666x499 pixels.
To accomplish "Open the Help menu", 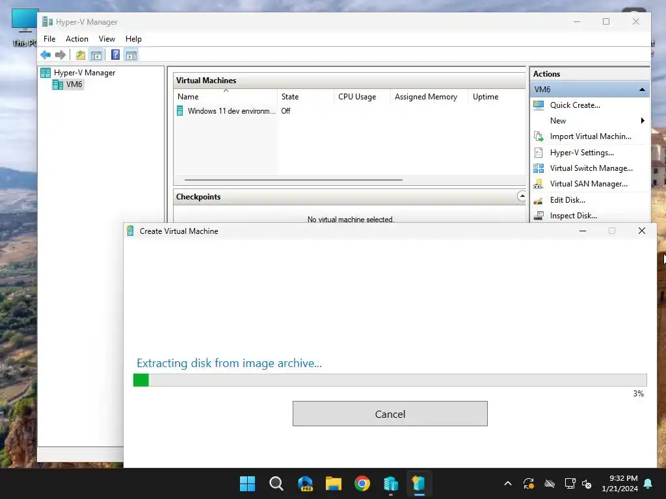I will [133, 39].
